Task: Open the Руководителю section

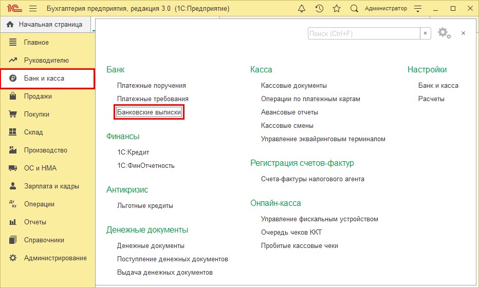Action: (47, 61)
